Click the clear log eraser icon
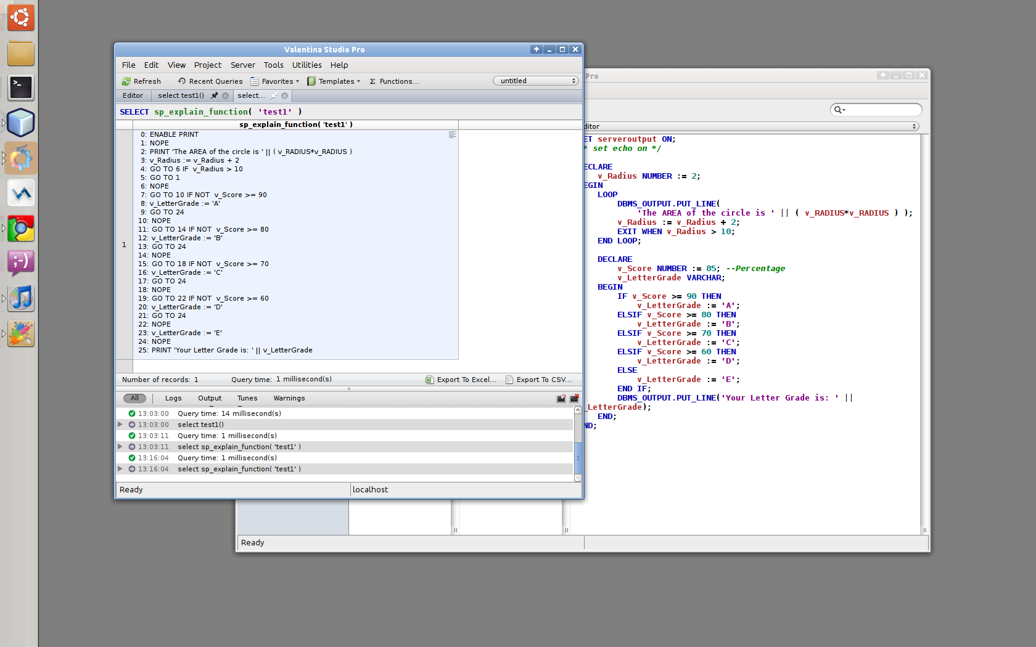This screenshot has height=647, width=1036. [x=561, y=398]
